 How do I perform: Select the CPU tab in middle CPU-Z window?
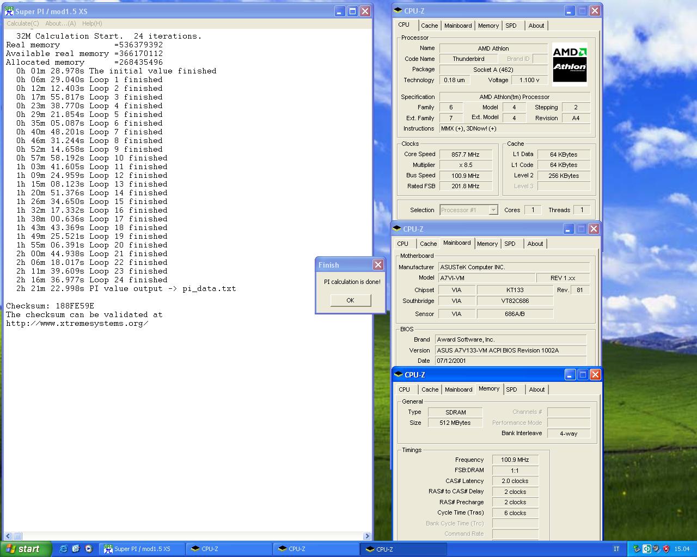pos(403,244)
